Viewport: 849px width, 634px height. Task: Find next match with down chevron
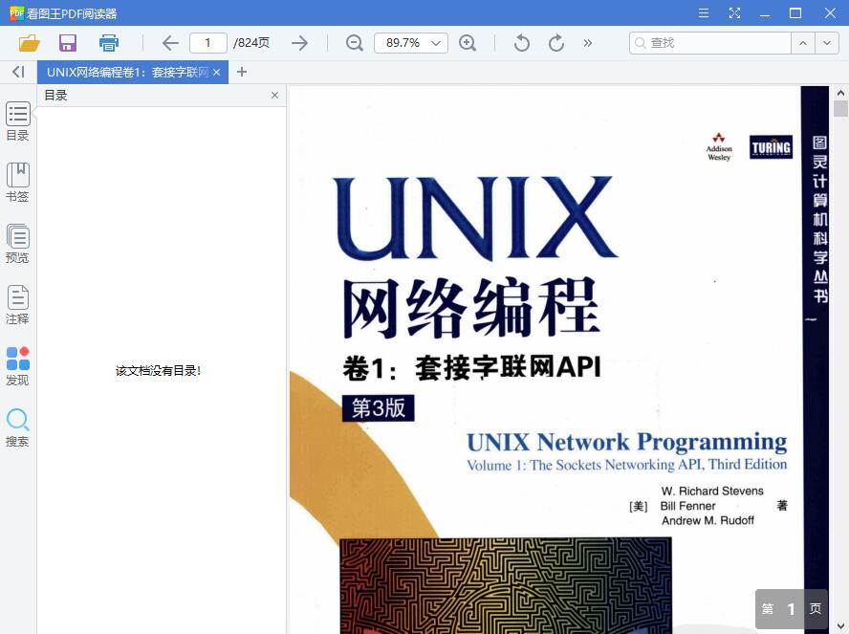click(x=827, y=43)
